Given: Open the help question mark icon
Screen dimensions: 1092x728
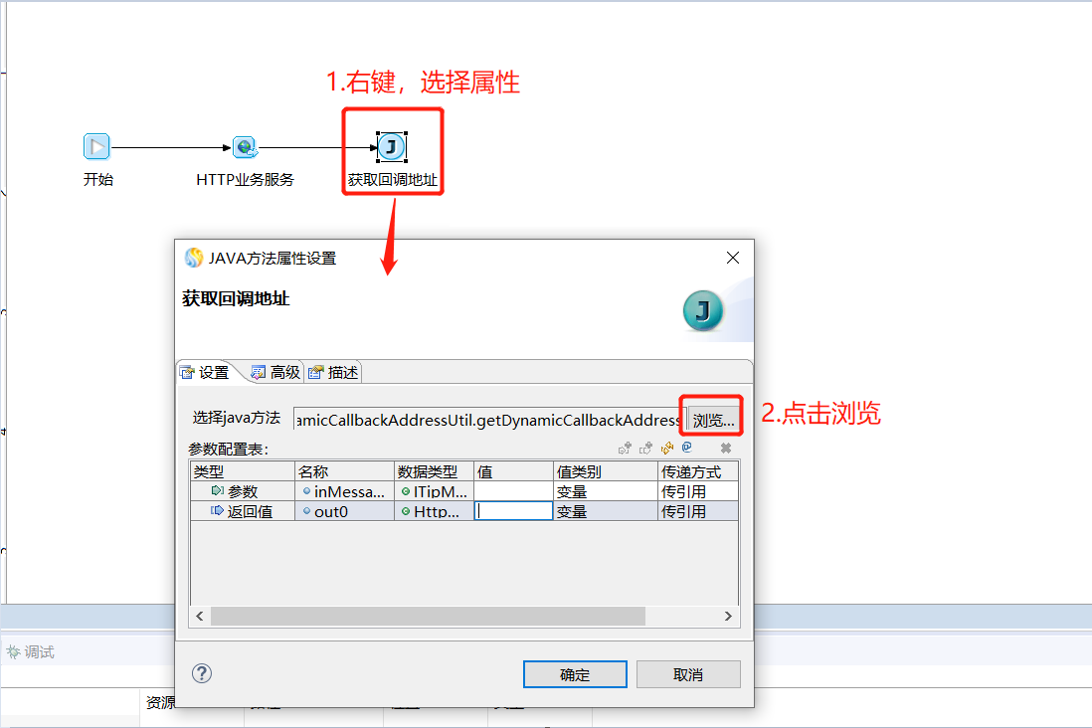Looking at the screenshot, I should (202, 673).
